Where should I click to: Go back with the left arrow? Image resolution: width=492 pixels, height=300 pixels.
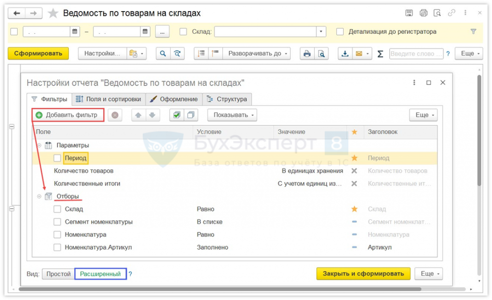[17, 13]
